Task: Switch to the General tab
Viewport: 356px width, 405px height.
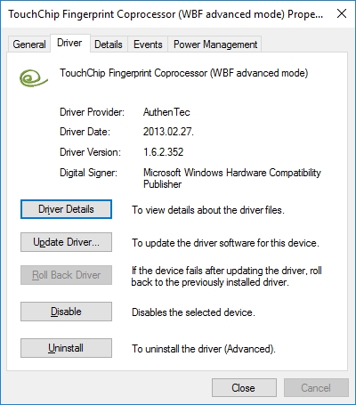Action: coord(29,45)
